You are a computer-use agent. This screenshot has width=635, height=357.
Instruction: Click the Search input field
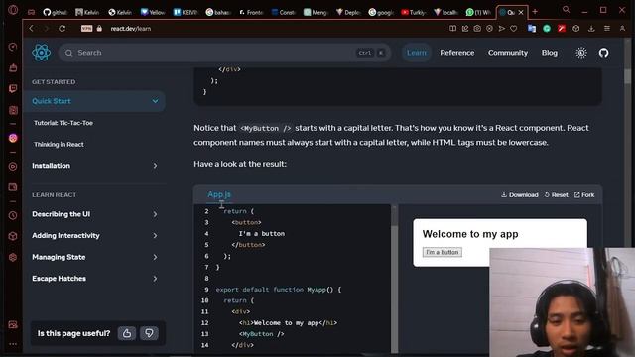click(225, 53)
